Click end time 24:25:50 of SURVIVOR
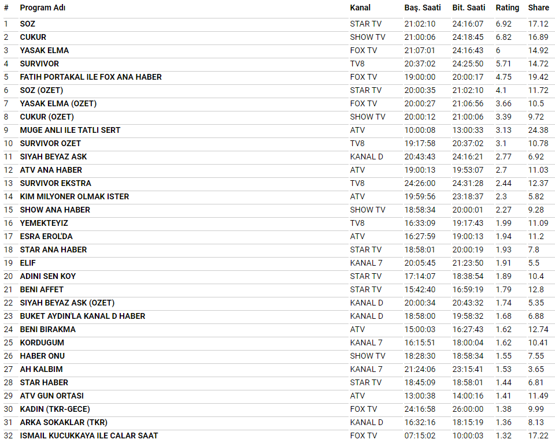This screenshot has height=443, width=555. click(468, 64)
